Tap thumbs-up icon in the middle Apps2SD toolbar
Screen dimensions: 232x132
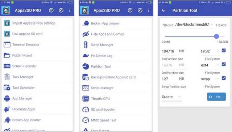[140, 10]
